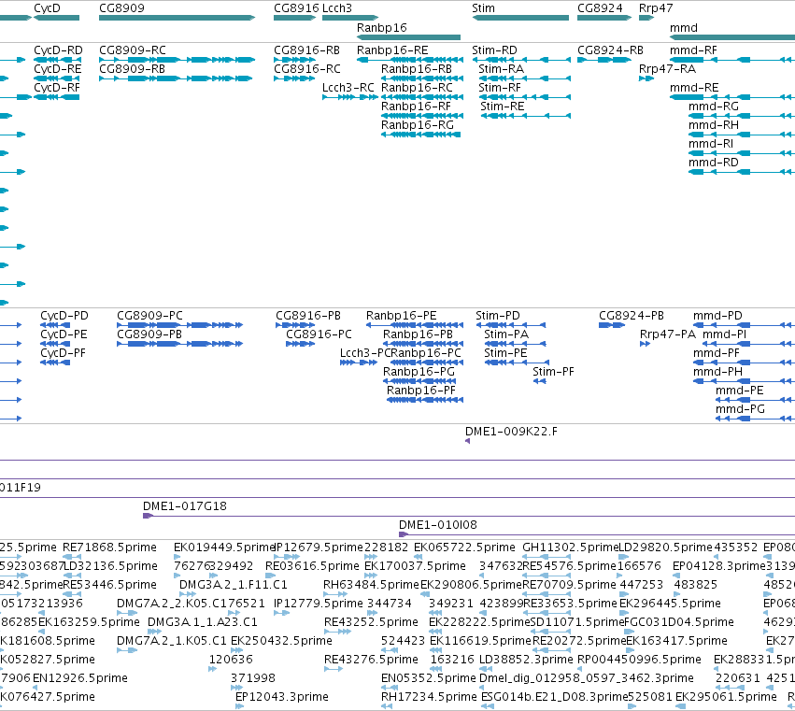Click protein CG8916-PC
The width and height of the screenshot is (795, 711).
301,344
